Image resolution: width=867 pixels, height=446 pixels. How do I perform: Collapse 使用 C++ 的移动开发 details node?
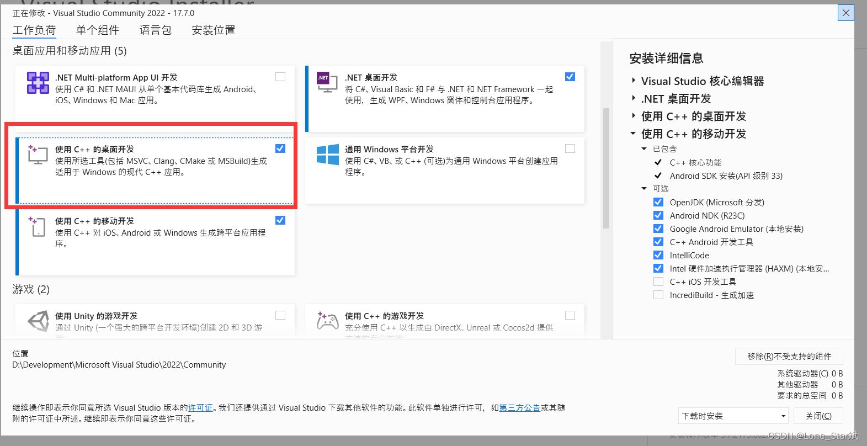(634, 134)
